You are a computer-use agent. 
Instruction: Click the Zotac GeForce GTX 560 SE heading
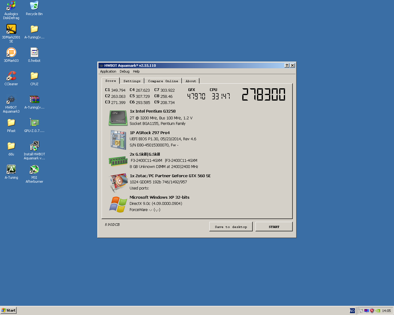pos(170,176)
